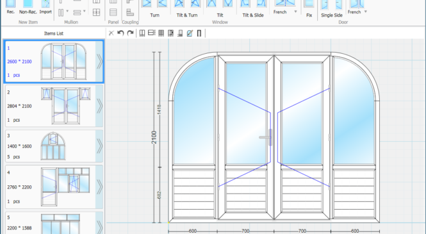Click the vertical split toolbar icon
The height and width of the screenshot is (234, 426).
click(x=142, y=33)
